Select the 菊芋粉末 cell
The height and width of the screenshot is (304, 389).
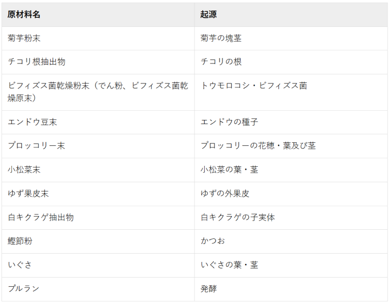98,38
